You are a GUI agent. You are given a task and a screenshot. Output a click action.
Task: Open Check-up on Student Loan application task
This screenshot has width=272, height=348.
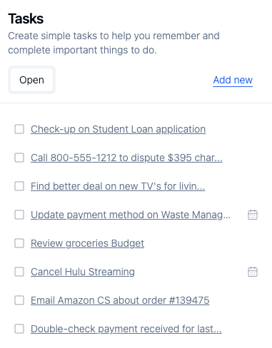pyautogui.click(x=118, y=129)
